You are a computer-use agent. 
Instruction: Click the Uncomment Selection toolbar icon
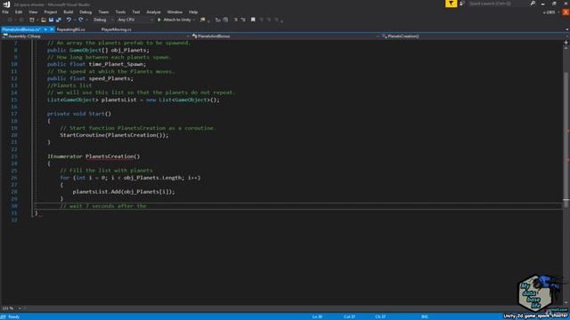243,20
